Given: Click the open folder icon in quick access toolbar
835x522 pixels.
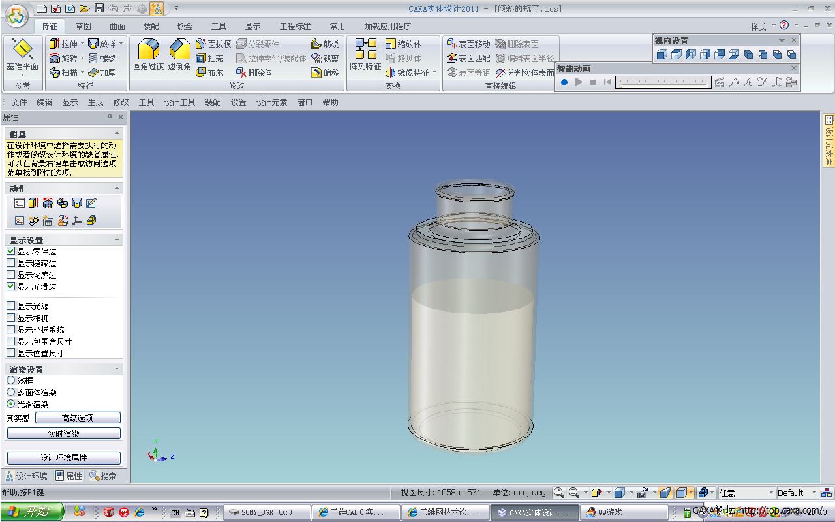Looking at the screenshot, I should tap(84, 8).
